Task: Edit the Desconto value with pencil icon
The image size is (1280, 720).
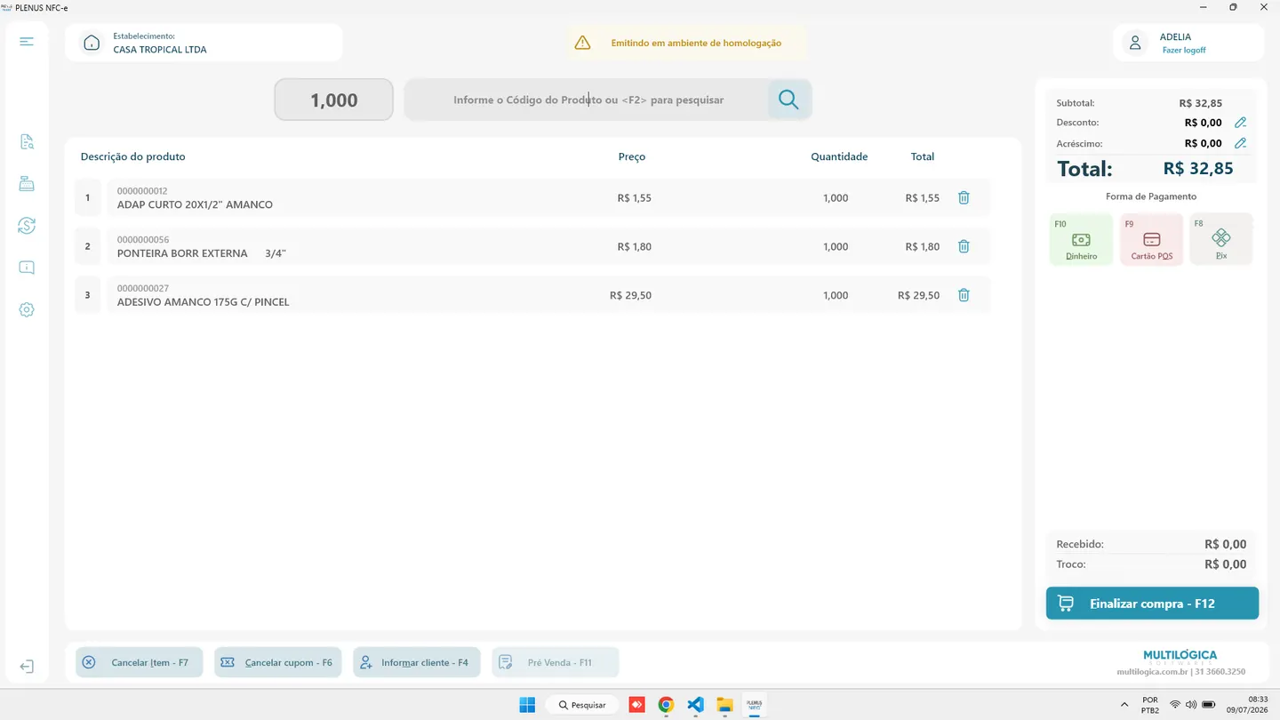Action: pos(1241,123)
